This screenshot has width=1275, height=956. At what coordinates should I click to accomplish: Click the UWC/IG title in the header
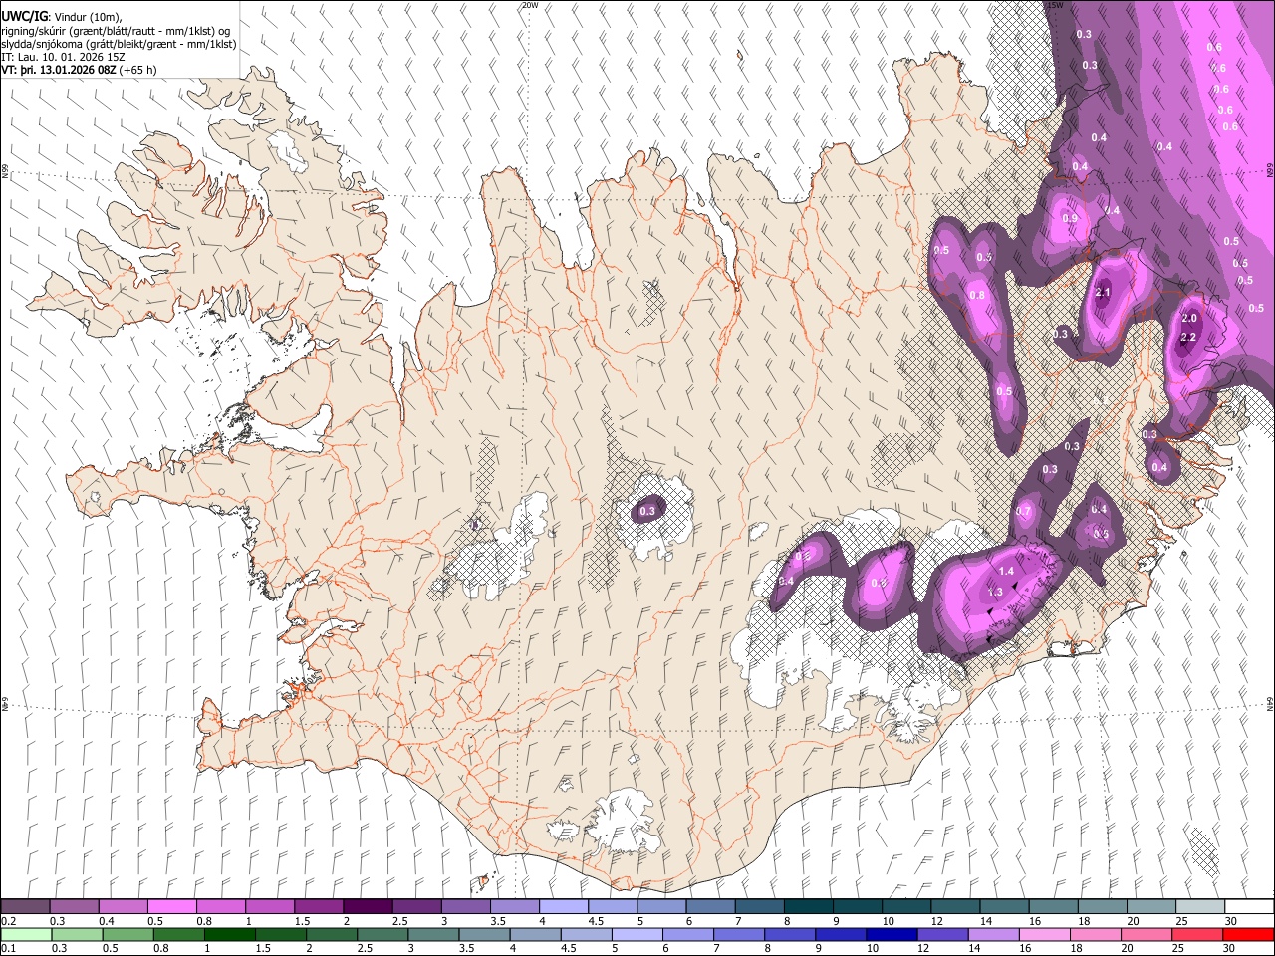(24, 16)
